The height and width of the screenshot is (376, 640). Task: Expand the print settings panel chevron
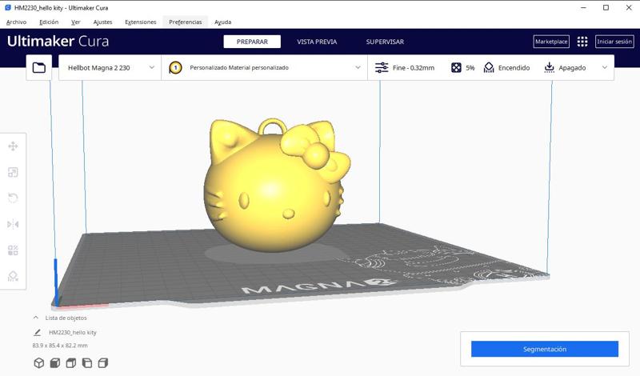coord(605,68)
